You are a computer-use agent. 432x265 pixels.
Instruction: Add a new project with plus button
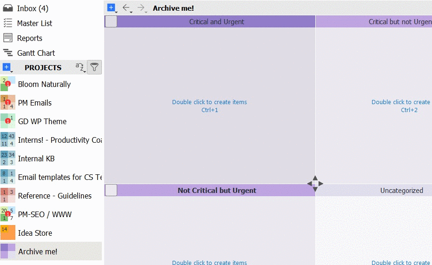pyautogui.click(x=7, y=67)
